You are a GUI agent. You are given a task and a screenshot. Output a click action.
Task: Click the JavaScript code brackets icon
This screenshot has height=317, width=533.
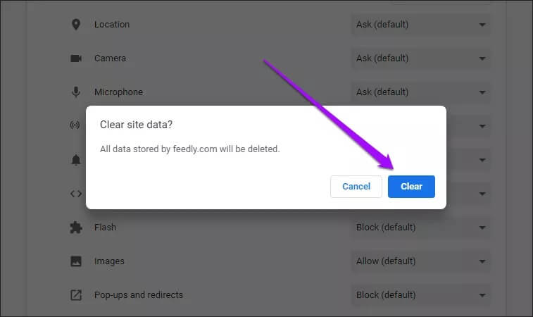point(76,194)
